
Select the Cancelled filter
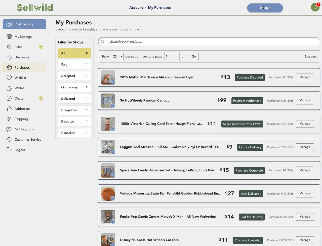coord(74,133)
